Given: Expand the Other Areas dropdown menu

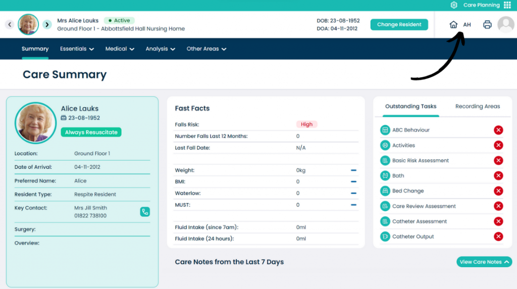Looking at the screenshot, I should (x=206, y=49).
